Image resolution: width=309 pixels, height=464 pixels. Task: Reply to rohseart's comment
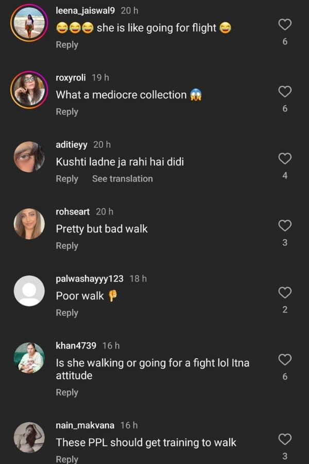67,245
